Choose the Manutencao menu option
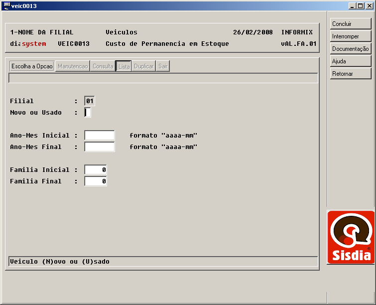The width and height of the screenshot is (376, 305). point(72,66)
